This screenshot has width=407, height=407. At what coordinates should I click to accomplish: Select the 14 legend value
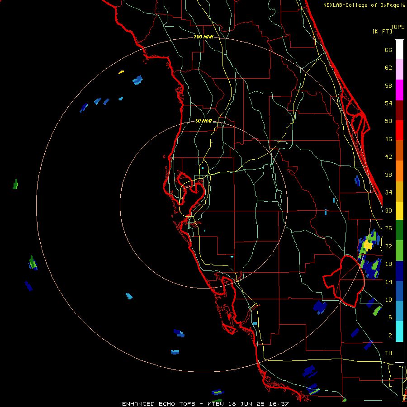point(388,282)
